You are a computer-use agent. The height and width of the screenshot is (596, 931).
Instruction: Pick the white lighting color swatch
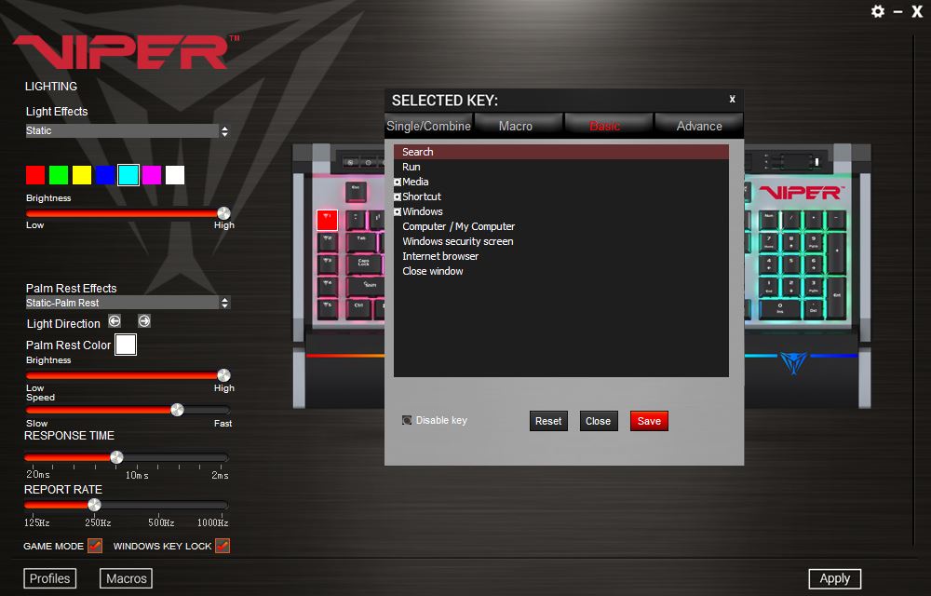[175, 175]
